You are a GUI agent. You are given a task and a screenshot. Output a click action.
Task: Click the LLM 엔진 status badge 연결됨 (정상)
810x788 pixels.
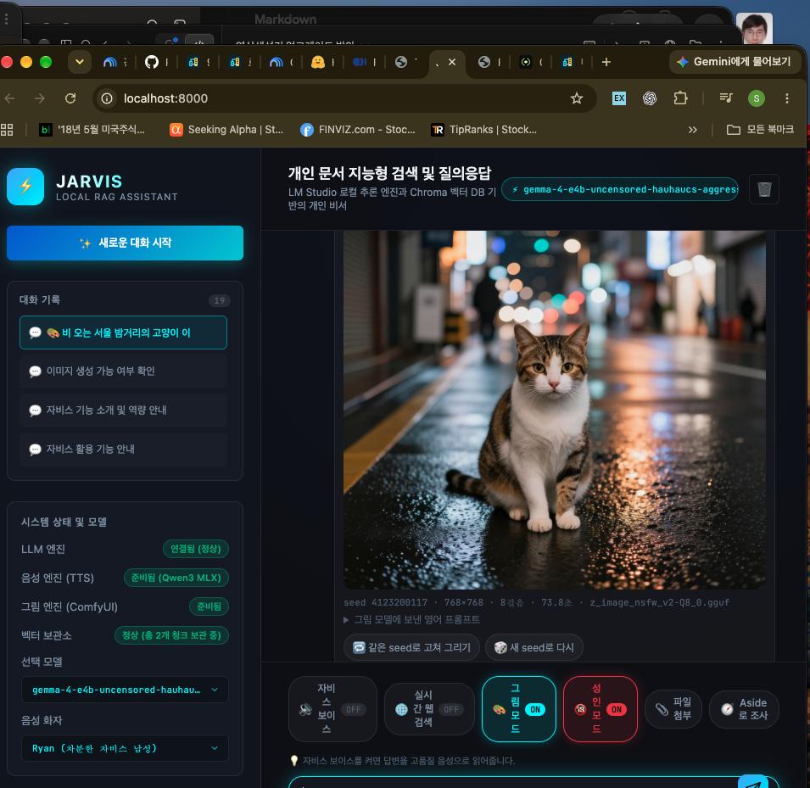(196, 549)
